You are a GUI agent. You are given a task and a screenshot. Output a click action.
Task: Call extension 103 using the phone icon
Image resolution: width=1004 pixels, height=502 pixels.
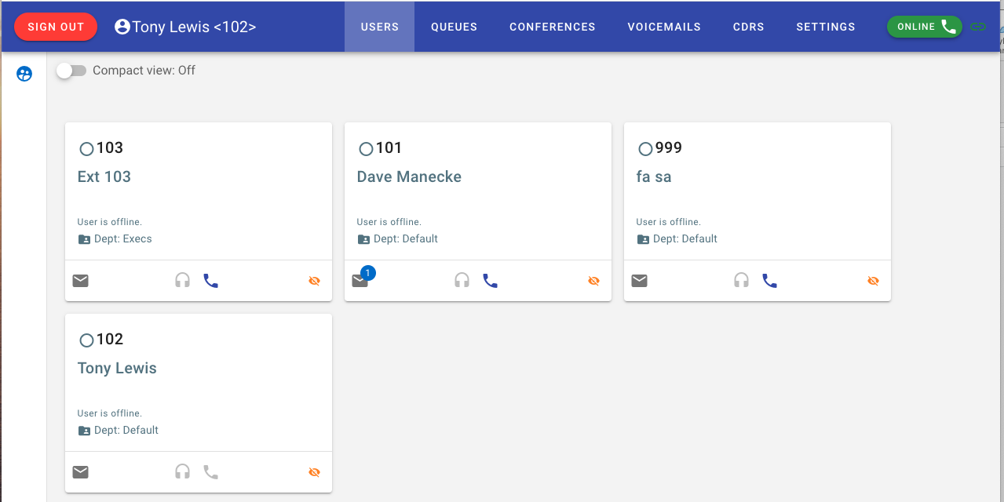(x=211, y=281)
